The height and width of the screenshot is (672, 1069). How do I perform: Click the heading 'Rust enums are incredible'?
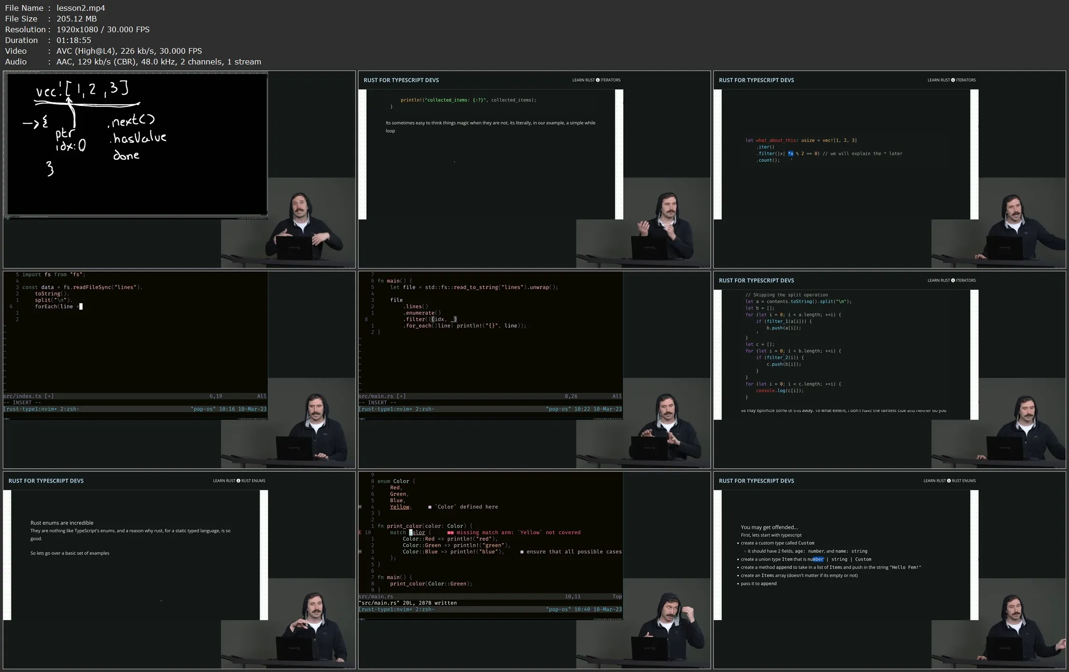point(62,523)
